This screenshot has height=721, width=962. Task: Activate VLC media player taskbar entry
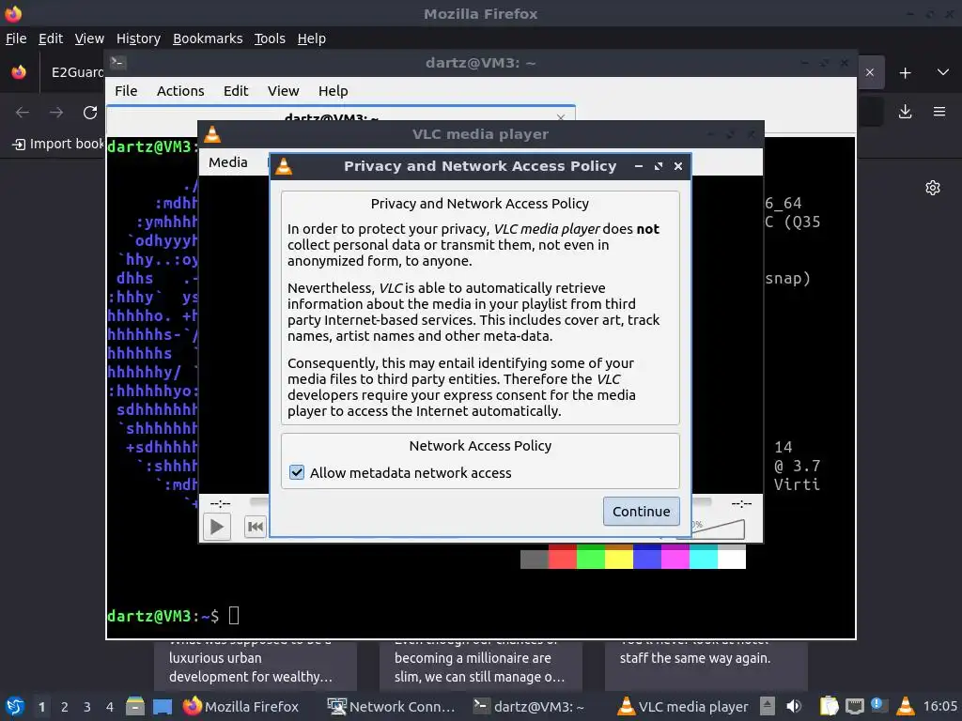pos(682,707)
